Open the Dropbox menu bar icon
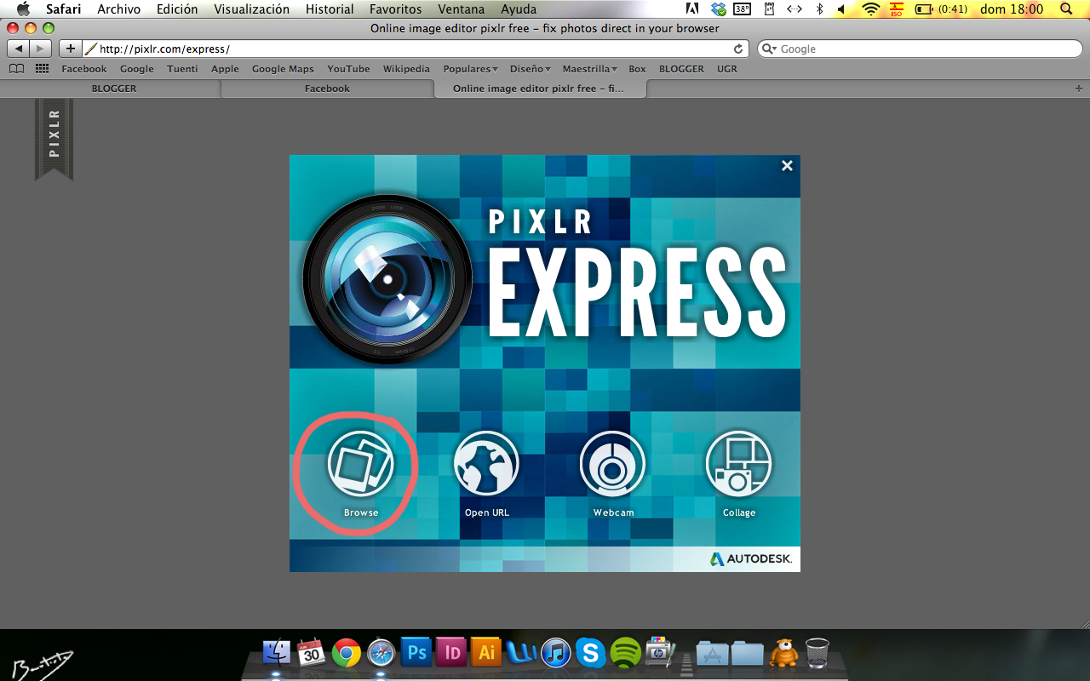 (x=719, y=9)
